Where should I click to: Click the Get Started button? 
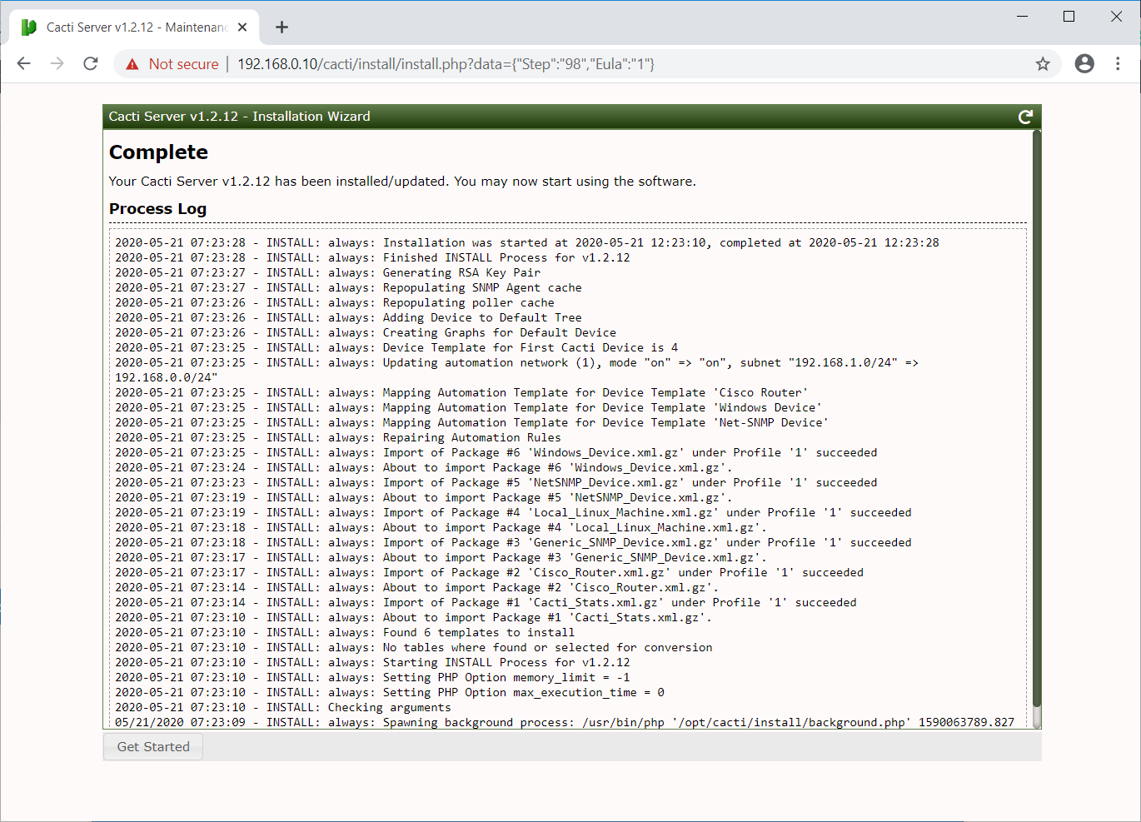coord(153,747)
